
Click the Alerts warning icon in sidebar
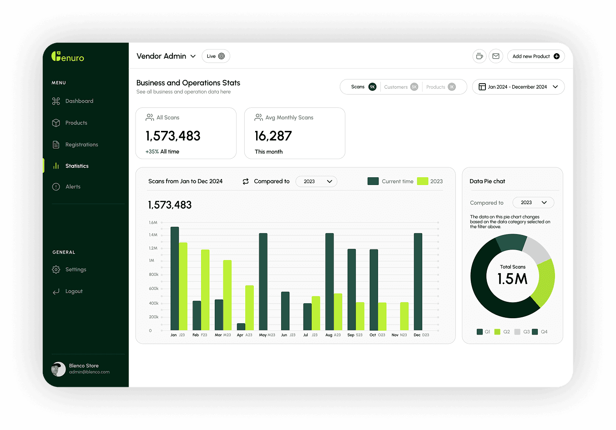tap(56, 187)
